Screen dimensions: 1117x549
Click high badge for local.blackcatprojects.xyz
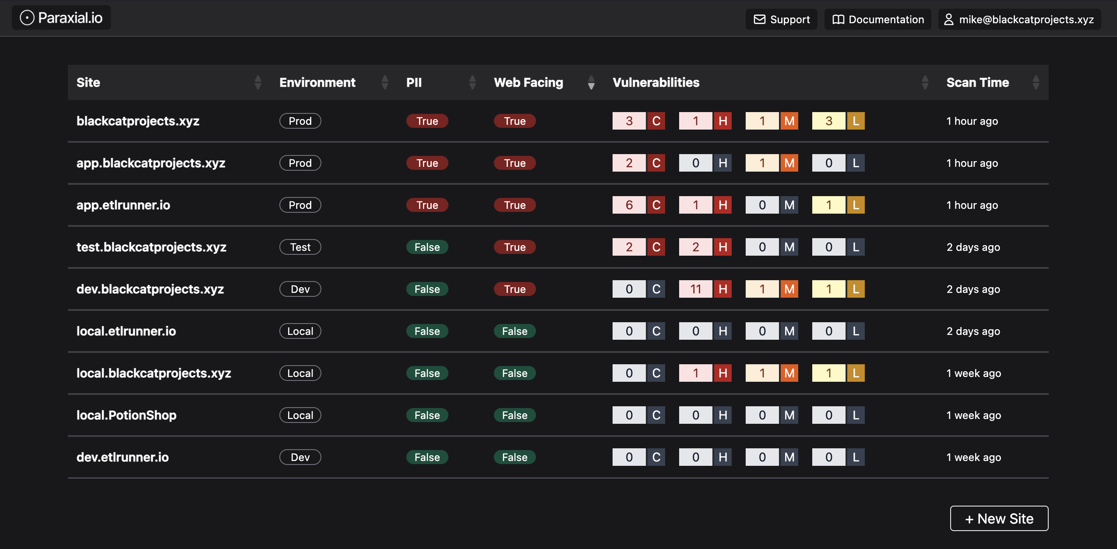(705, 373)
